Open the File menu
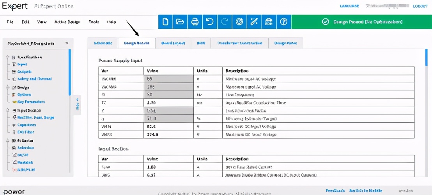432x195 pixels. pyautogui.click(x=10, y=22)
